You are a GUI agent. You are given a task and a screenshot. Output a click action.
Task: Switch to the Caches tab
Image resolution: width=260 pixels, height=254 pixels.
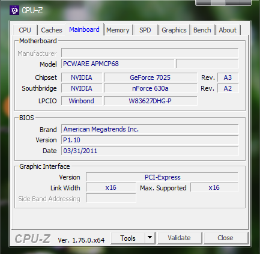pyautogui.click(x=52, y=30)
